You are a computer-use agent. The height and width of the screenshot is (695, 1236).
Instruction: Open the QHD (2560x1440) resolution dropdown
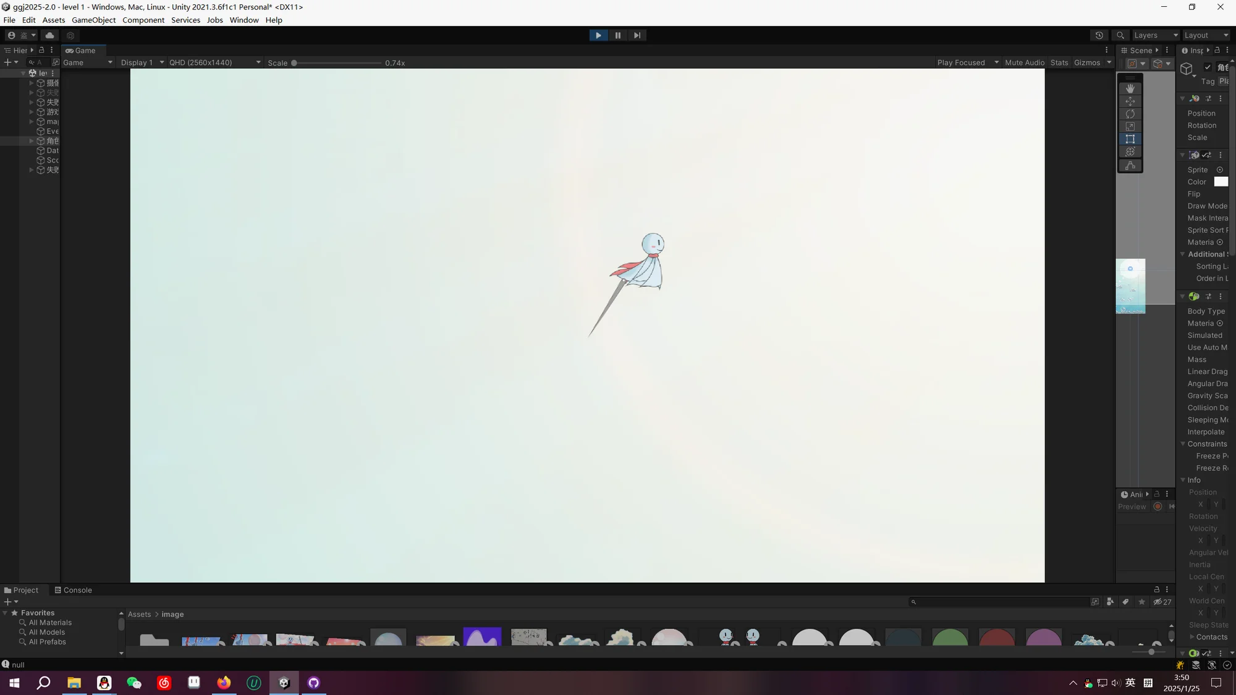tap(215, 62)
